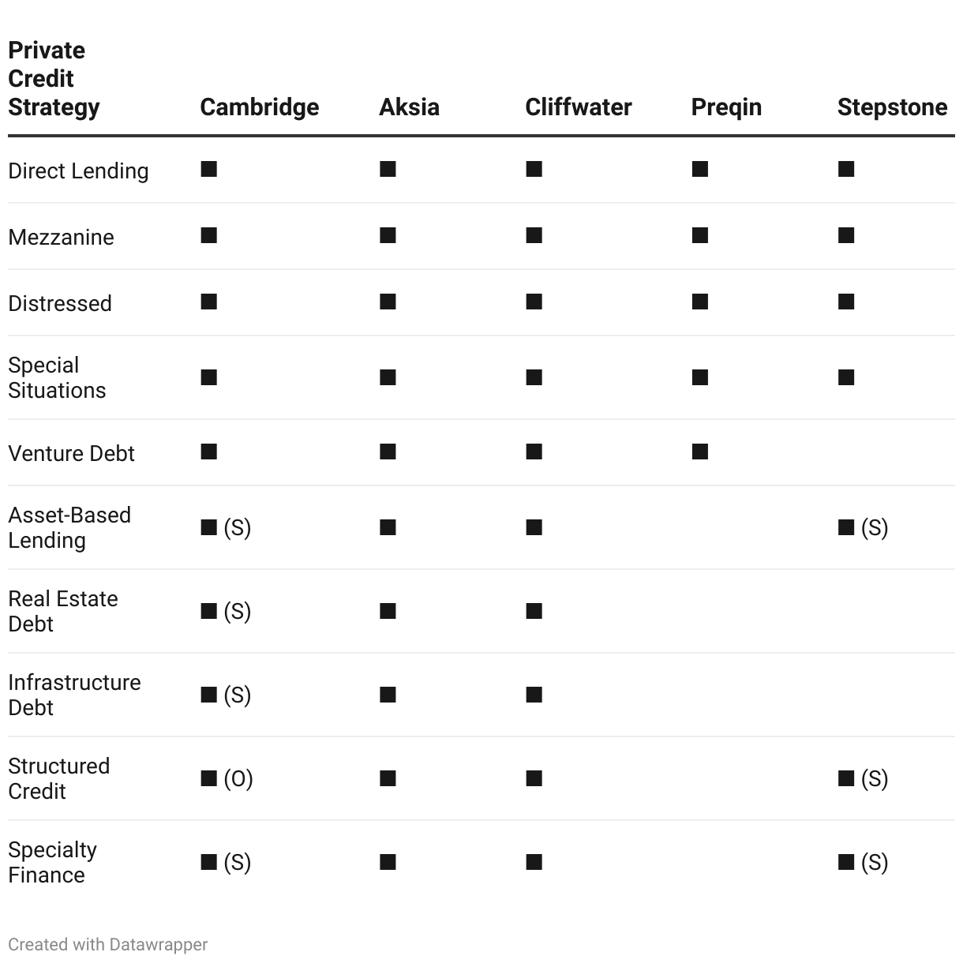
Task: Open the Created with Datawrapper link
Action: tap(108, 945)
